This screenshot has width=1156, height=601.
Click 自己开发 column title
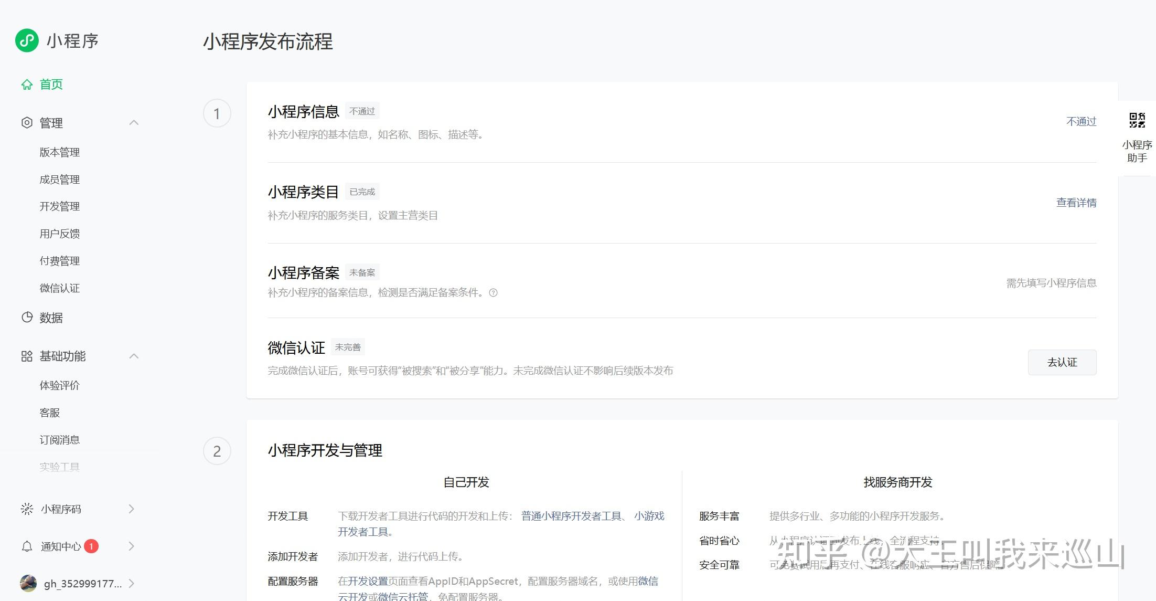[x=466, y=482]
